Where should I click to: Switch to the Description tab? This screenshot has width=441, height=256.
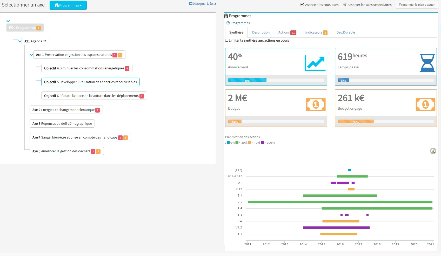point(261,32)
